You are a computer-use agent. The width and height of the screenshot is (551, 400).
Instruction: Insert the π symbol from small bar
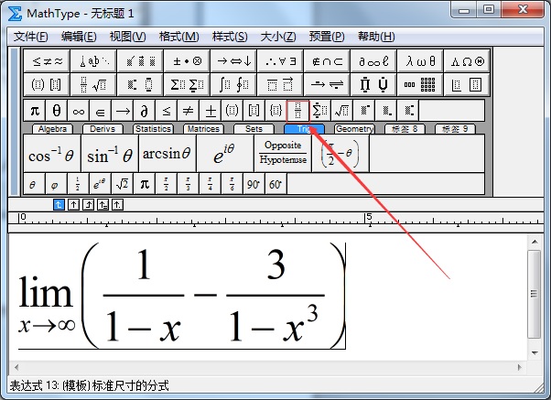point(35,111)
